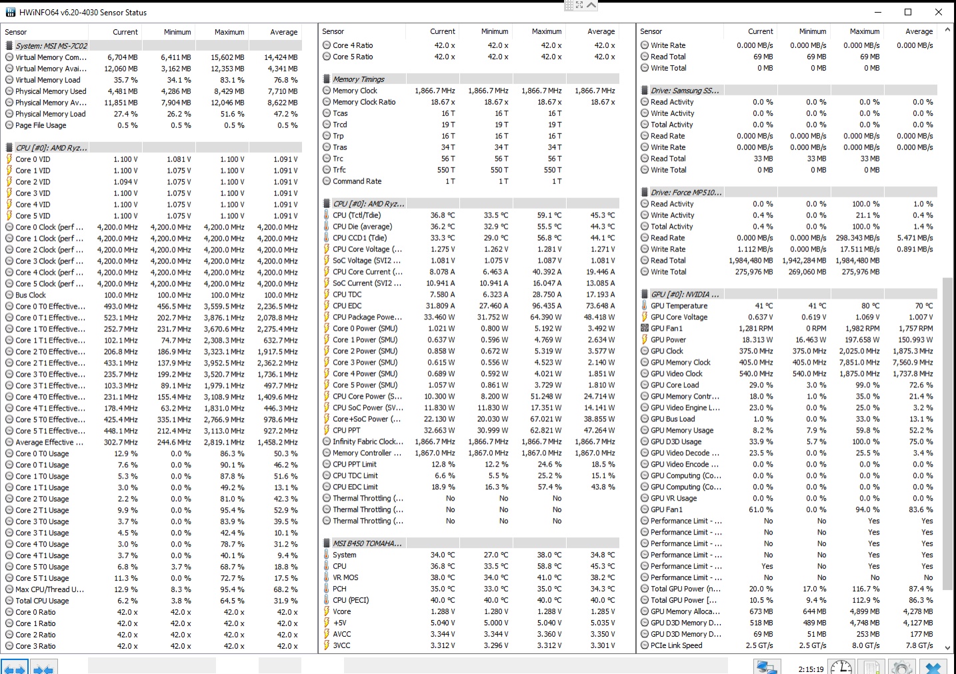Open the remote network monitor icon

tap(767, 667)
